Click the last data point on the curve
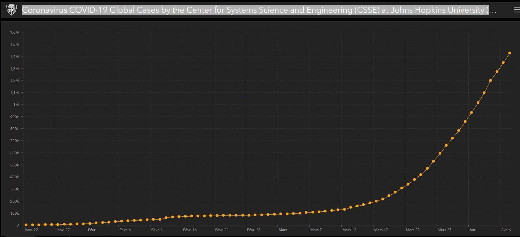Viewport: 520px width, 237px height. pyautogui.click(x=510, y=53)
